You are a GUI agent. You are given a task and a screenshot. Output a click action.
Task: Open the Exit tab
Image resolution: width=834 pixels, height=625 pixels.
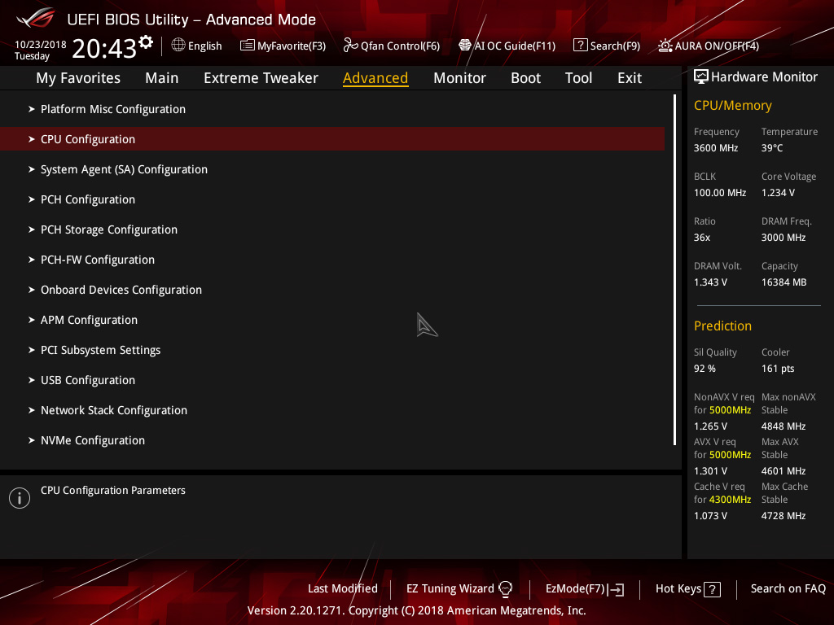pos(630,78)
